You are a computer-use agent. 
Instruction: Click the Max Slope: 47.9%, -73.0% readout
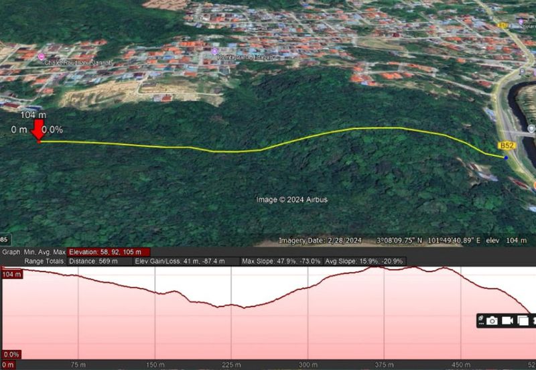281,261
